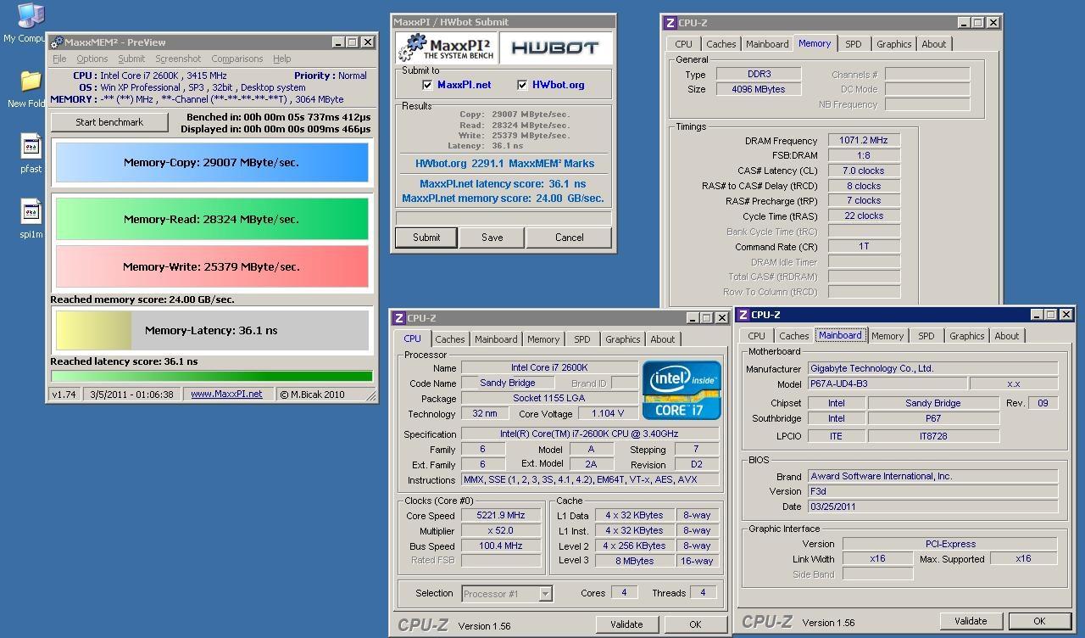Click the Memory-Read green result bar
Image resolution: width=1085 pixels, height=638 pixels.
click(212, 219)
